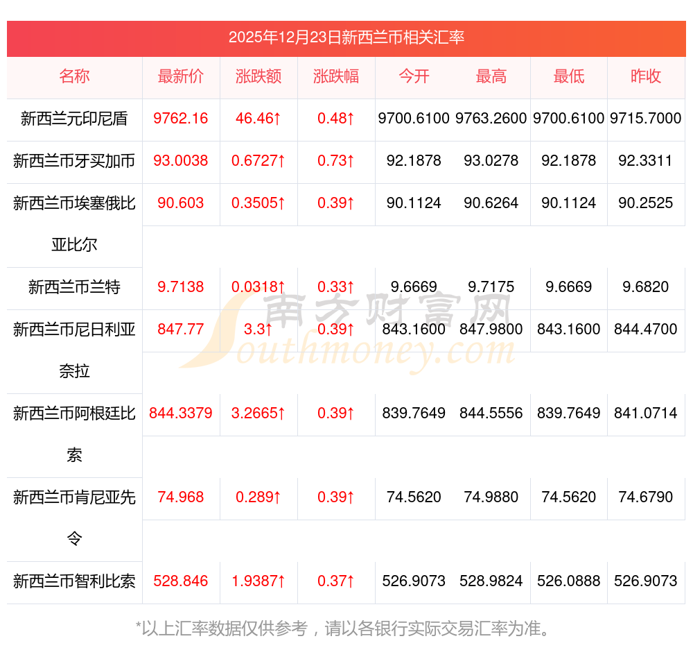
Task: Click the latest price 93.0038
Action: click(181, 161)
